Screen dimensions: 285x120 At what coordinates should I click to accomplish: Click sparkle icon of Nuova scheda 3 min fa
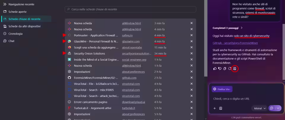[x=69, y=23]
